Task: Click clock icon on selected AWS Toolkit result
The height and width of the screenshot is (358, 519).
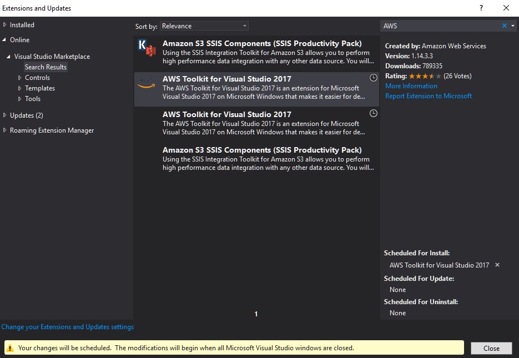Action: 374,78
